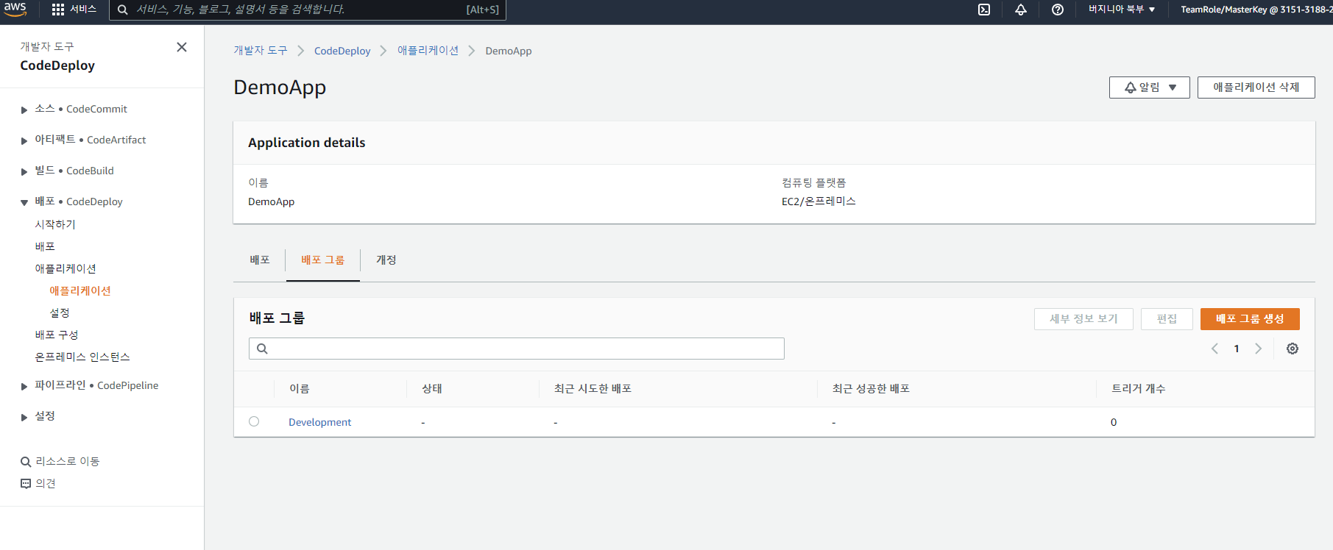
Task: Open the 서비스 services grid menu
Action: (x=74, y=10)
